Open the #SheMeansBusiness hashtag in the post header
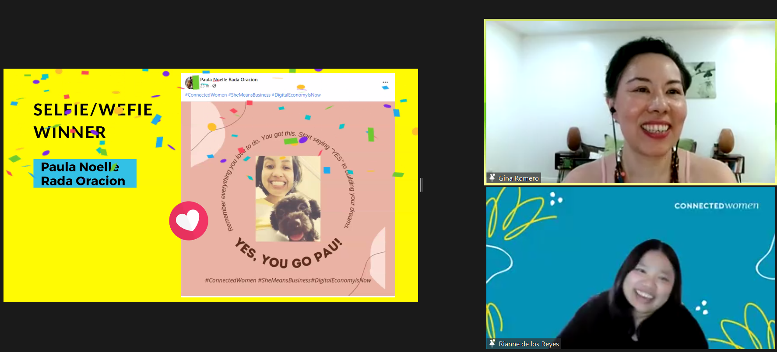 point(249,95)
